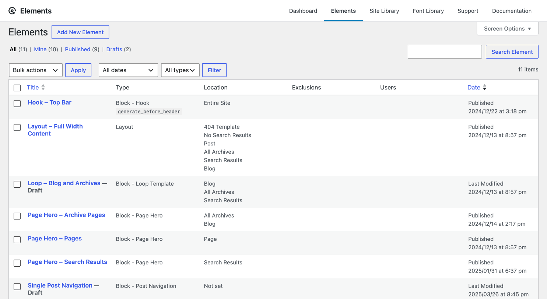The image size is (547, 299).
Task: Filter list by Published (9)
Action: (82, 49)
